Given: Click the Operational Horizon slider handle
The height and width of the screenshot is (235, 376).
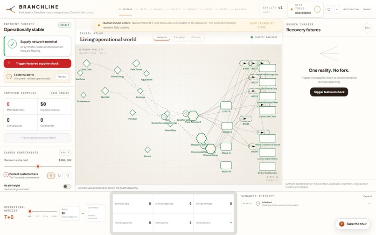Looking at the screenshot, I should pos(30,211).
